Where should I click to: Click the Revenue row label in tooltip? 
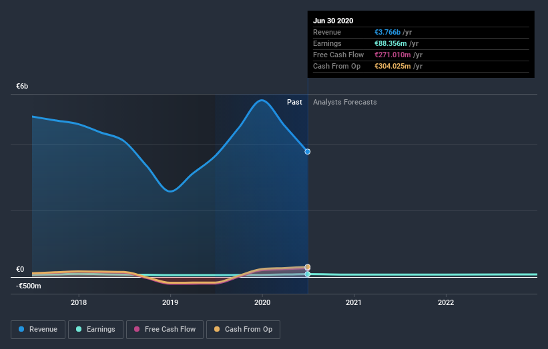coord(327,33)
